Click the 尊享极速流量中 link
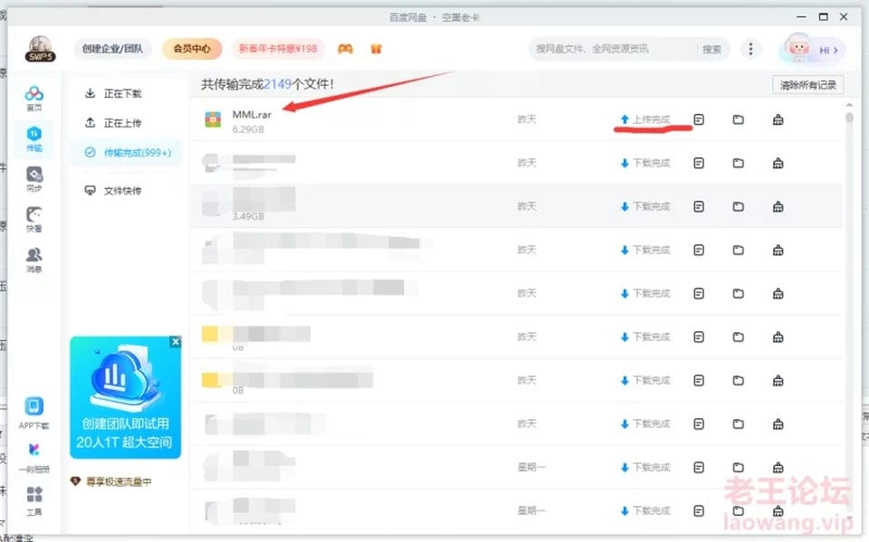This screenshot has height=542, width=869. (119, 481)
